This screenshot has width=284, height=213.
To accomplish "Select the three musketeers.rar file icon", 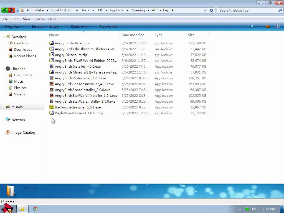I will tap(52, 49).
